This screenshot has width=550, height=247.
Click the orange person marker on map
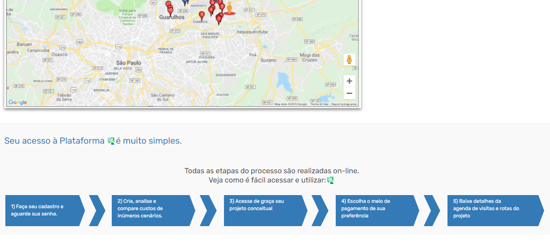[229, 8]
